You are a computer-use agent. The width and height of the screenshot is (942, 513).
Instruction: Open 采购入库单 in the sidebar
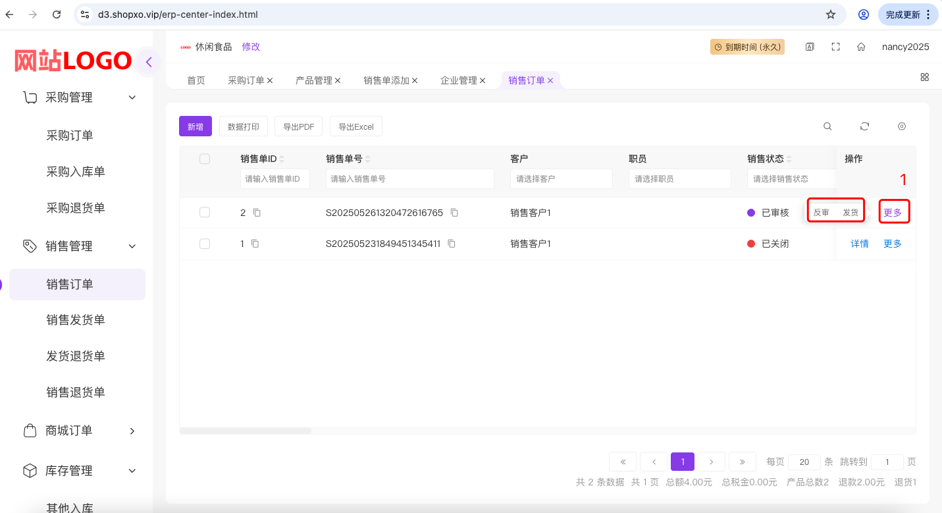tap(76, 172)
